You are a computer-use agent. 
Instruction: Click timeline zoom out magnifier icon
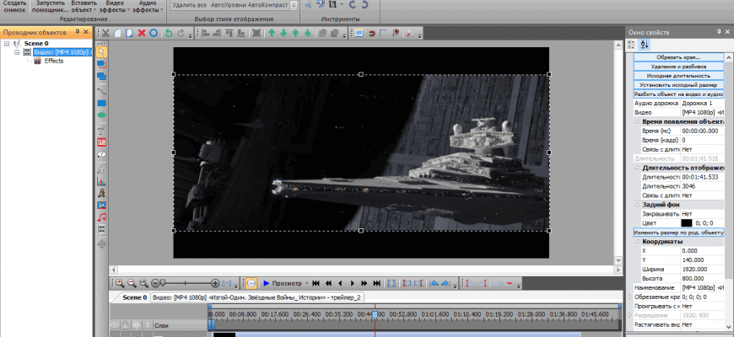(132, 283)
